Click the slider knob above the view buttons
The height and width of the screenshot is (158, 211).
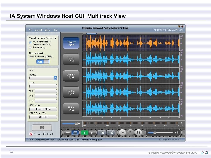[x=76, y=123]
